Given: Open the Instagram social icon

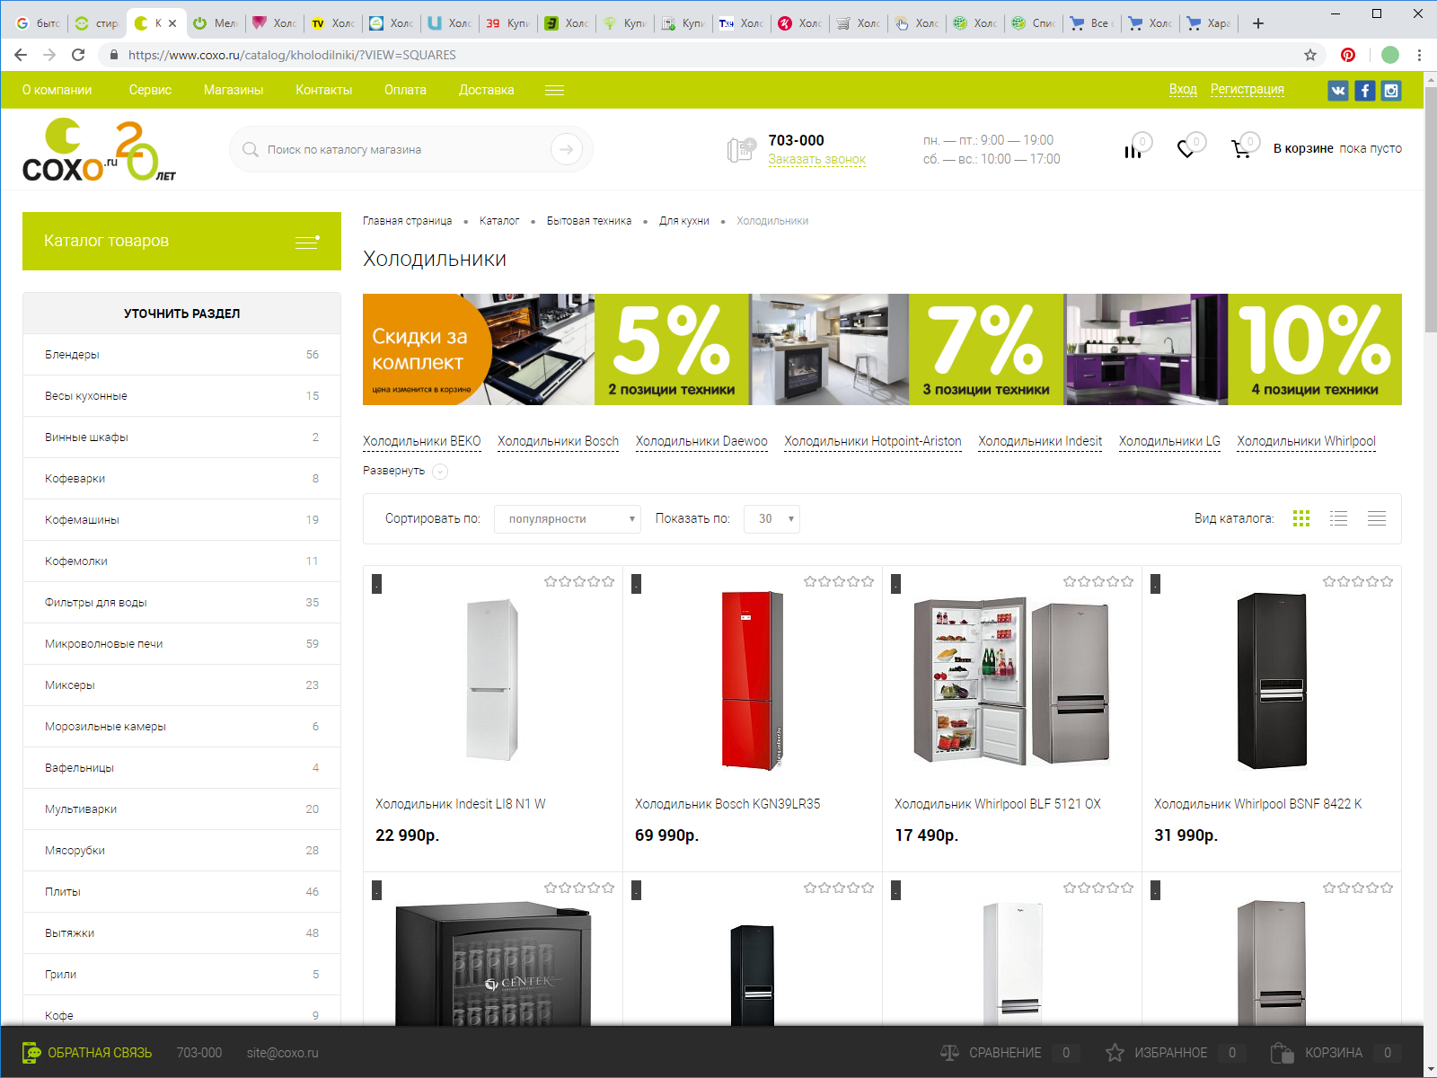Looking at the screenshot, I should [x=1391, y=90].
